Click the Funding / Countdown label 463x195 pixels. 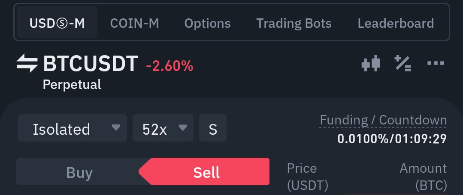click(x=383, y=120)
